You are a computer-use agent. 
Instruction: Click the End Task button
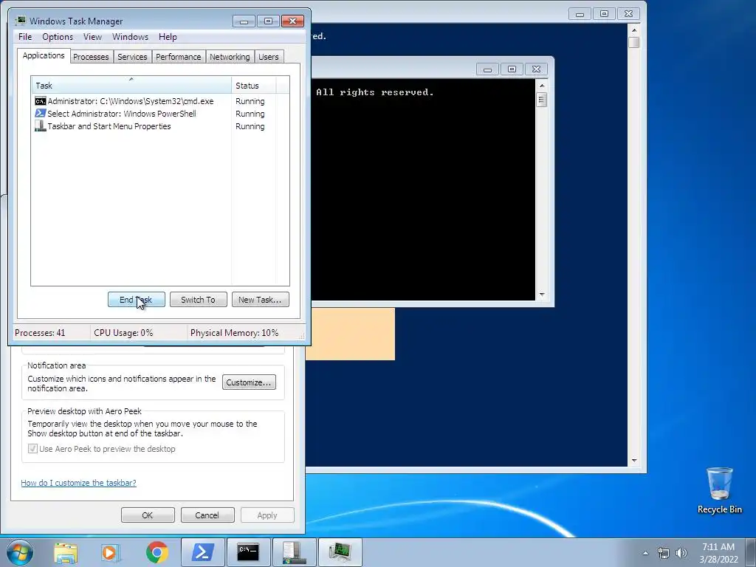(x=137, y=300)
